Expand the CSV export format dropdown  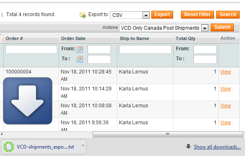tap(146, 15)
